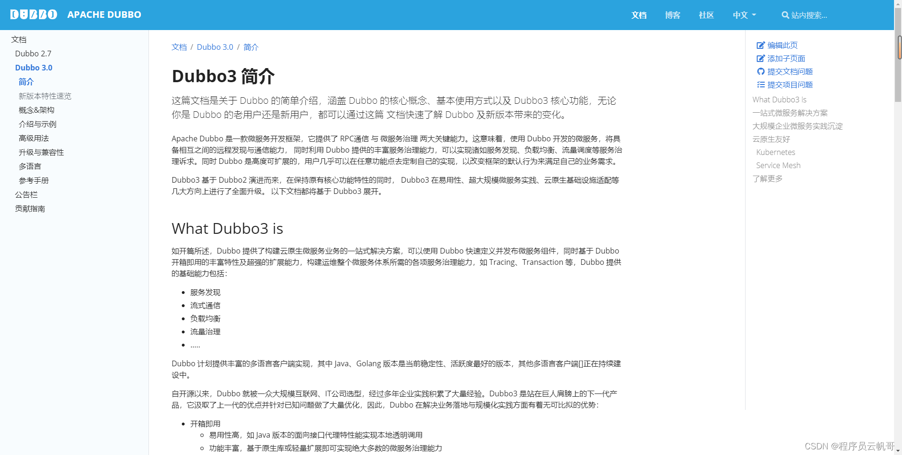Click the 服务发现 bullet item
This screenshot has height=455, width=902.
click(x=205, y=293)
